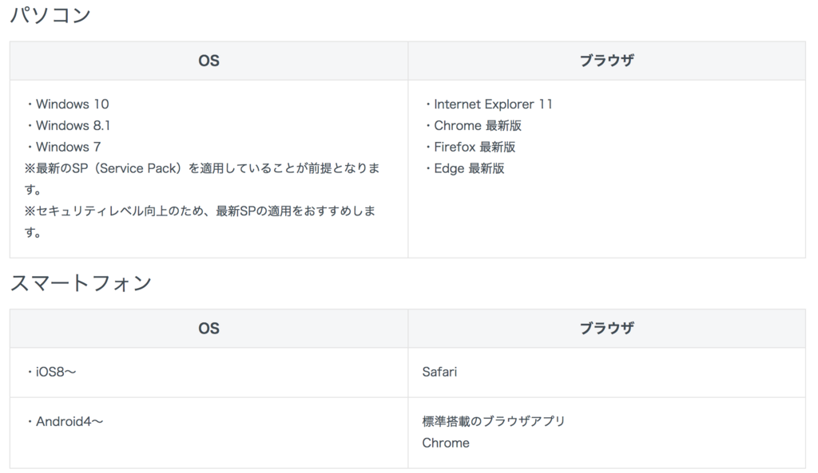Screen dimensions: 818x473
Task: Click the Windows 10 list item
Action: [x=67, y=104]
